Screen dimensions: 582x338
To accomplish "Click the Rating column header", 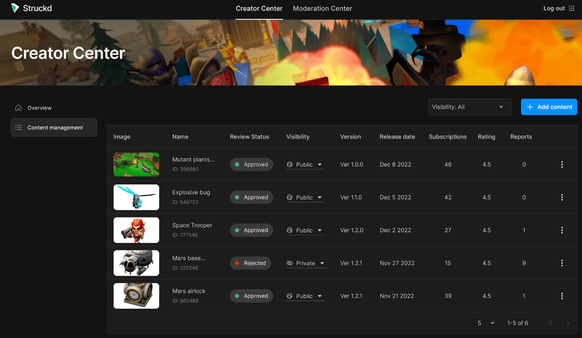I will (x=487, y=137).
